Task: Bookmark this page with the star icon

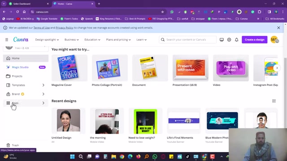Action: (162, 12)
